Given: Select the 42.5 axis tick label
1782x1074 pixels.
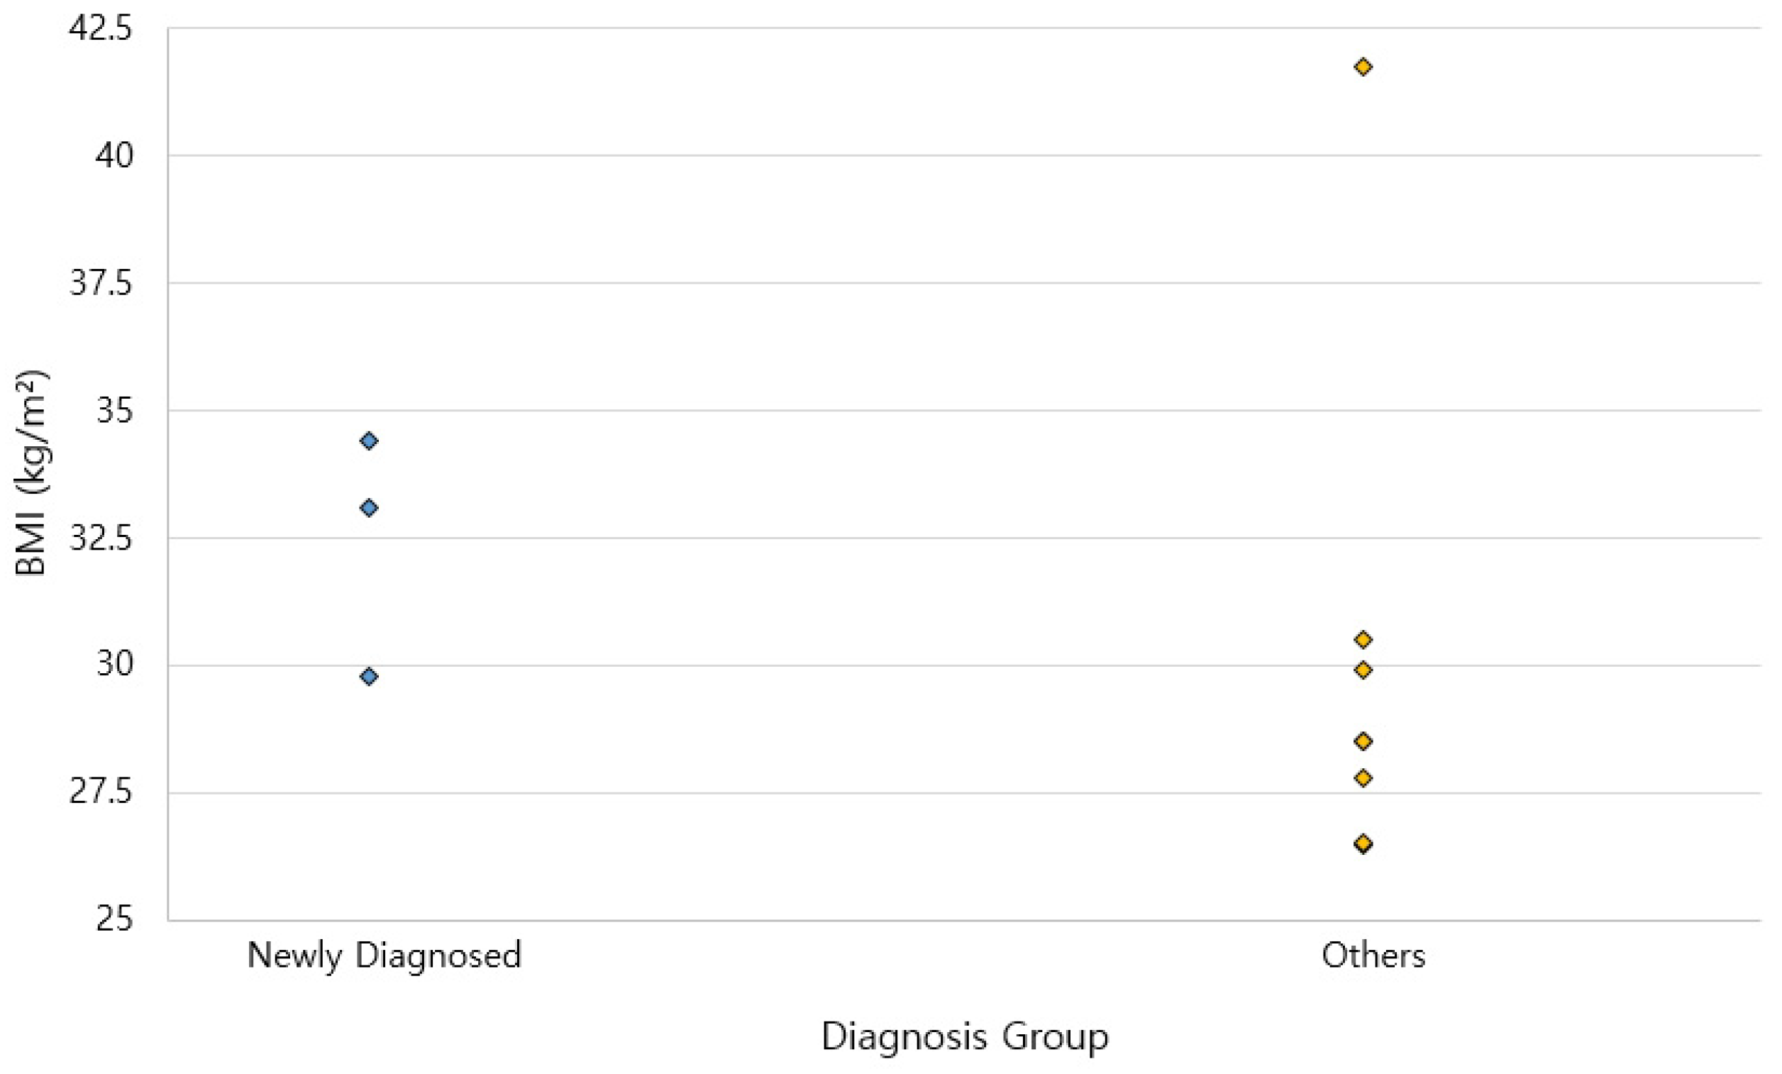Looking at the screenshot, I should coord(101,29).
